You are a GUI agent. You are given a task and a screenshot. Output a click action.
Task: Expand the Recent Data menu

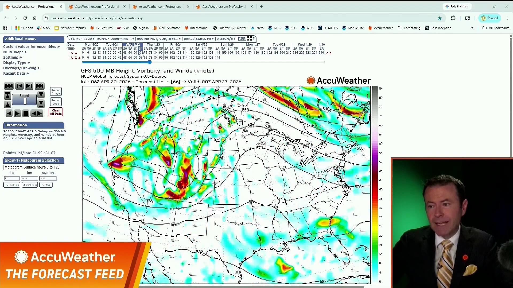point(16,73)
